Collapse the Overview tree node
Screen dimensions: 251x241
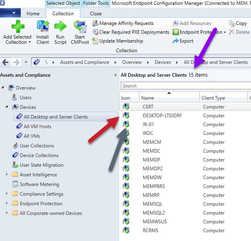2,87
